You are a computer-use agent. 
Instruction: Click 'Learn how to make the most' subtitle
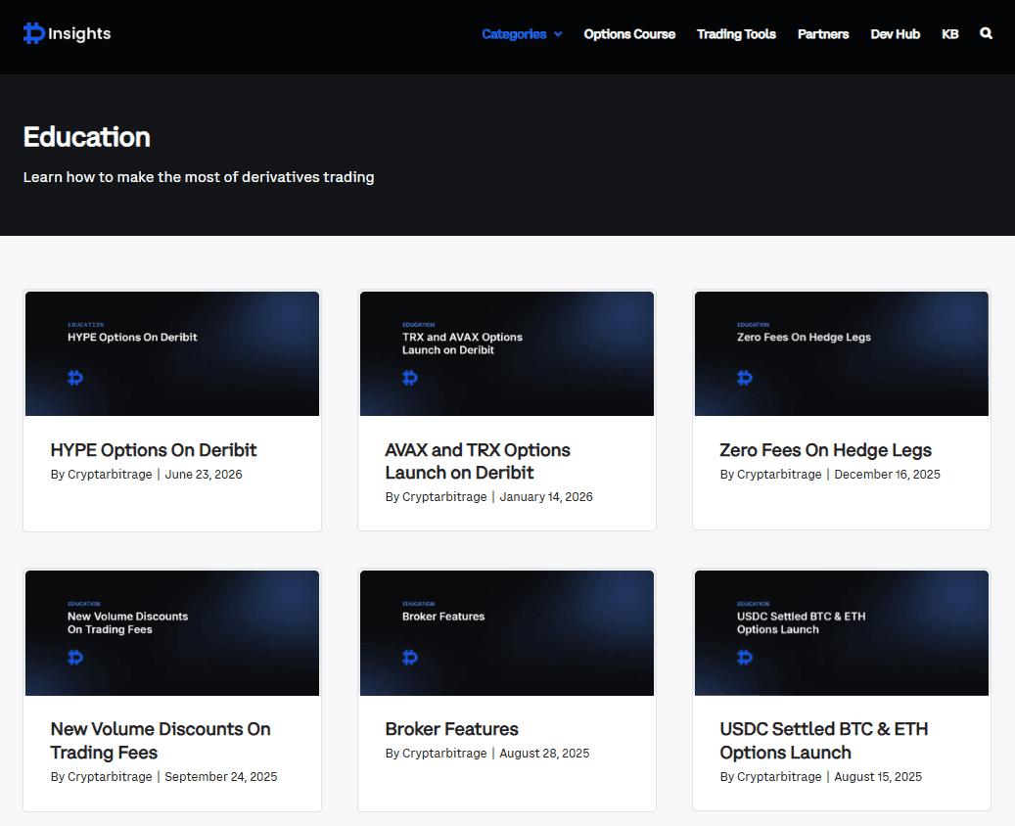pos(199,177)
